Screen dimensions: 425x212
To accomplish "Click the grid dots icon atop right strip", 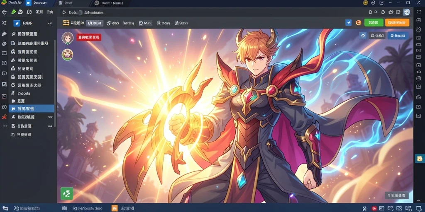I will click(418, 12).
